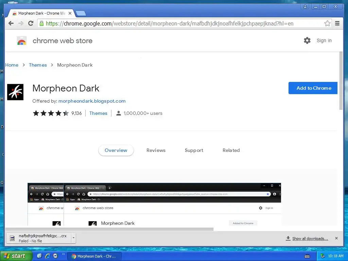The height and width of the screenshot is (261, 348).
Task: Click the theme preview screenshot
Action: pyautogui.click(x=154, y=204)
